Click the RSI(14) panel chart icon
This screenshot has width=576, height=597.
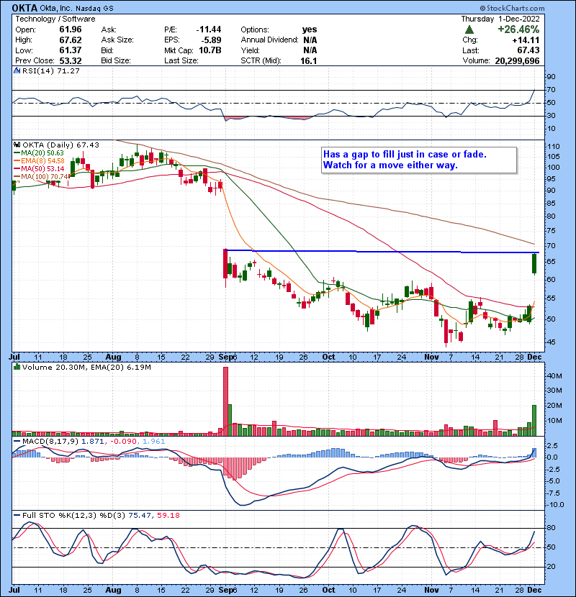click(x=17, y=70)
